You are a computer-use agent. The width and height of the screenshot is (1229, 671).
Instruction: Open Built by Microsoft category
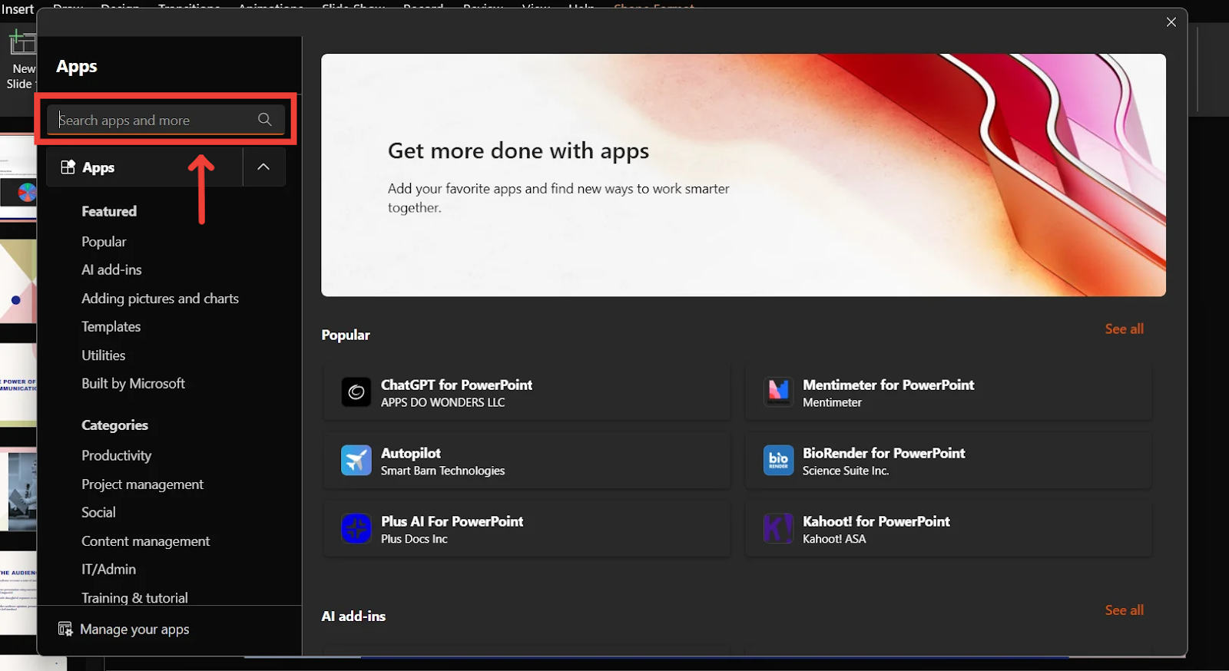tap(133, 383)
